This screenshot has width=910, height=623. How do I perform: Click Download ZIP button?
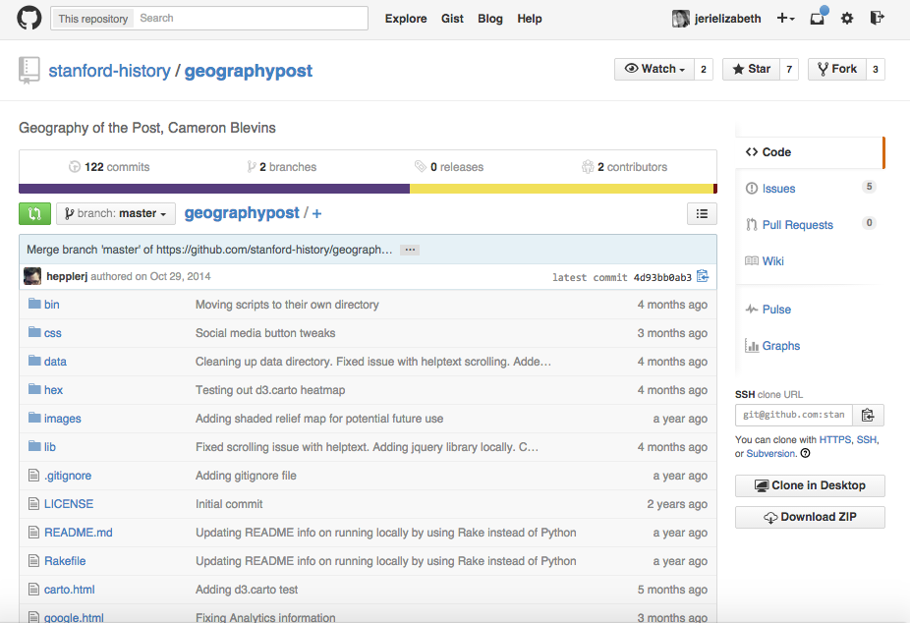point(810,517)
